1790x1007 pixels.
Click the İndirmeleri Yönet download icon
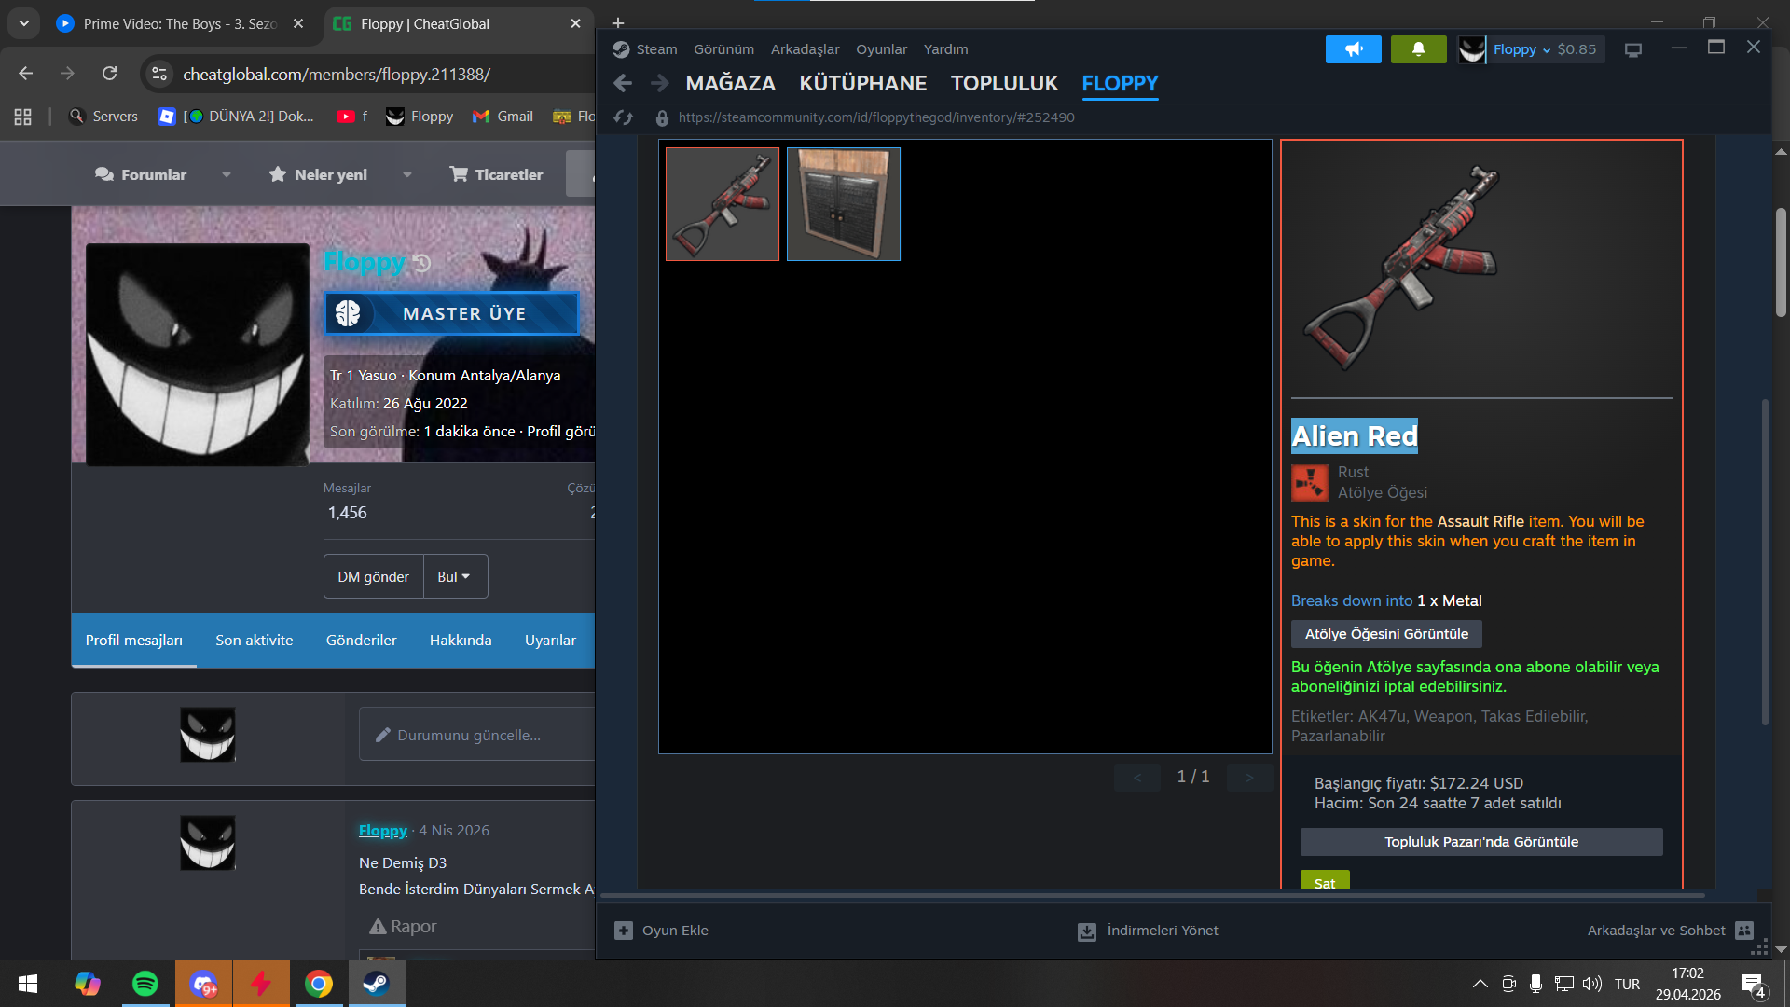pyautogui.click(x=1087, y=931)
